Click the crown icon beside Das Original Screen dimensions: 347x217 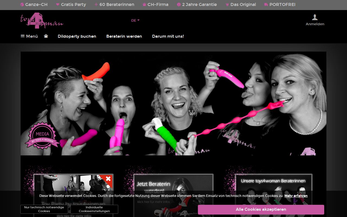click(x=227, y=5)
